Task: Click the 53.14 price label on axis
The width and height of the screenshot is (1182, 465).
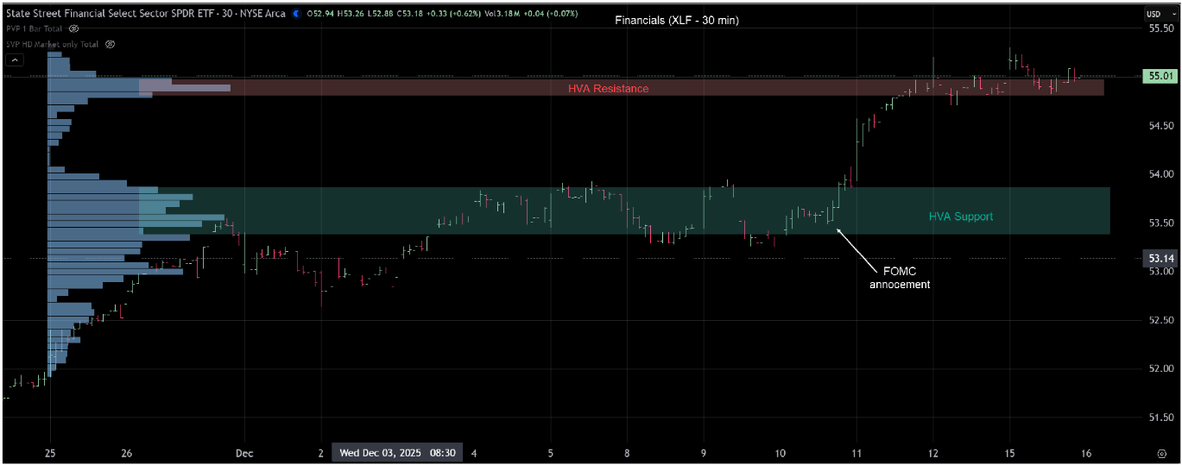Action: coord(1159,258)
